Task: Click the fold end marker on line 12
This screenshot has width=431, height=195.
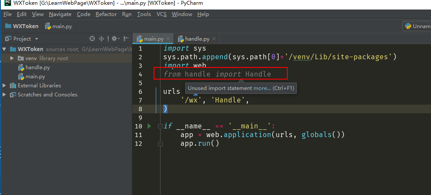Action: (160, 144)
